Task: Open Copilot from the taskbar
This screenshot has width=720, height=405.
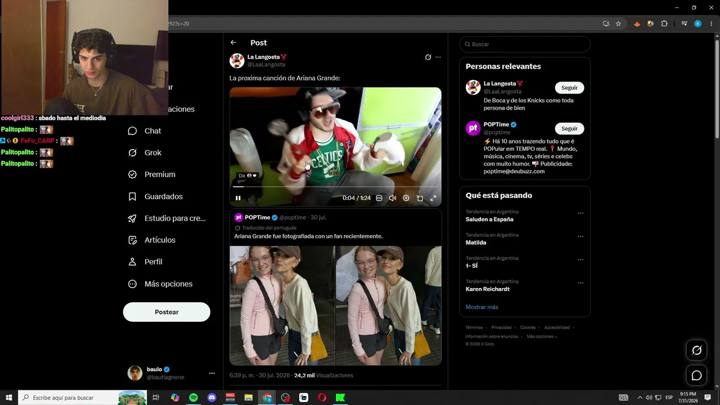Action: tap(175, 398)
